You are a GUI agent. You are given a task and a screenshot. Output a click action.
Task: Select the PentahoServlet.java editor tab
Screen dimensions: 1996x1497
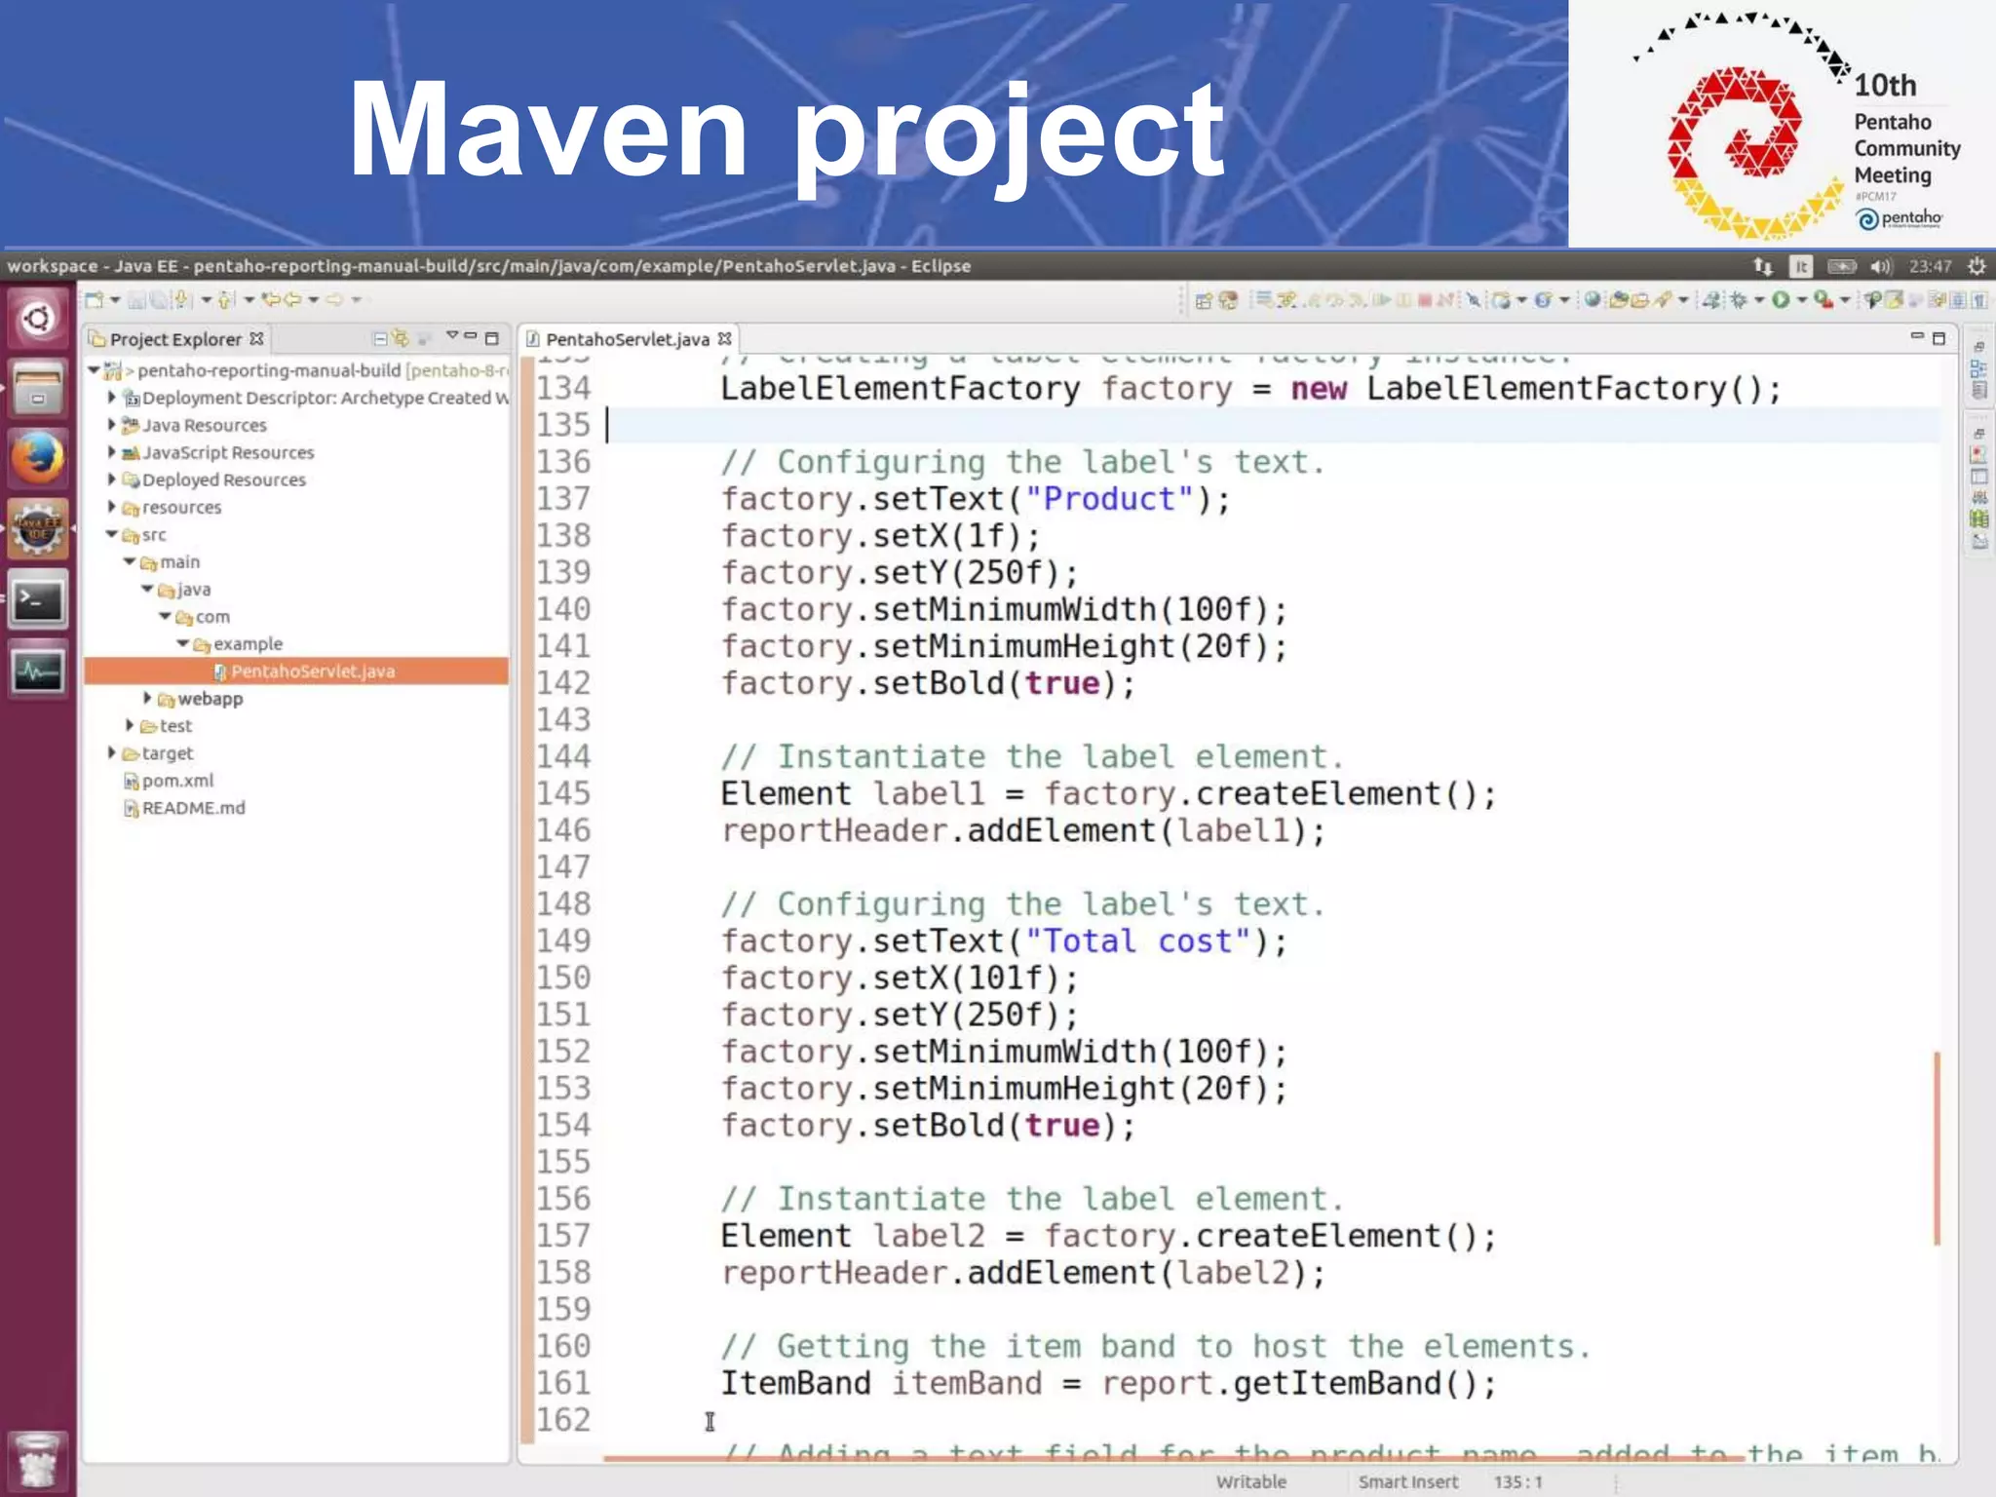click(x=627, y=339)
